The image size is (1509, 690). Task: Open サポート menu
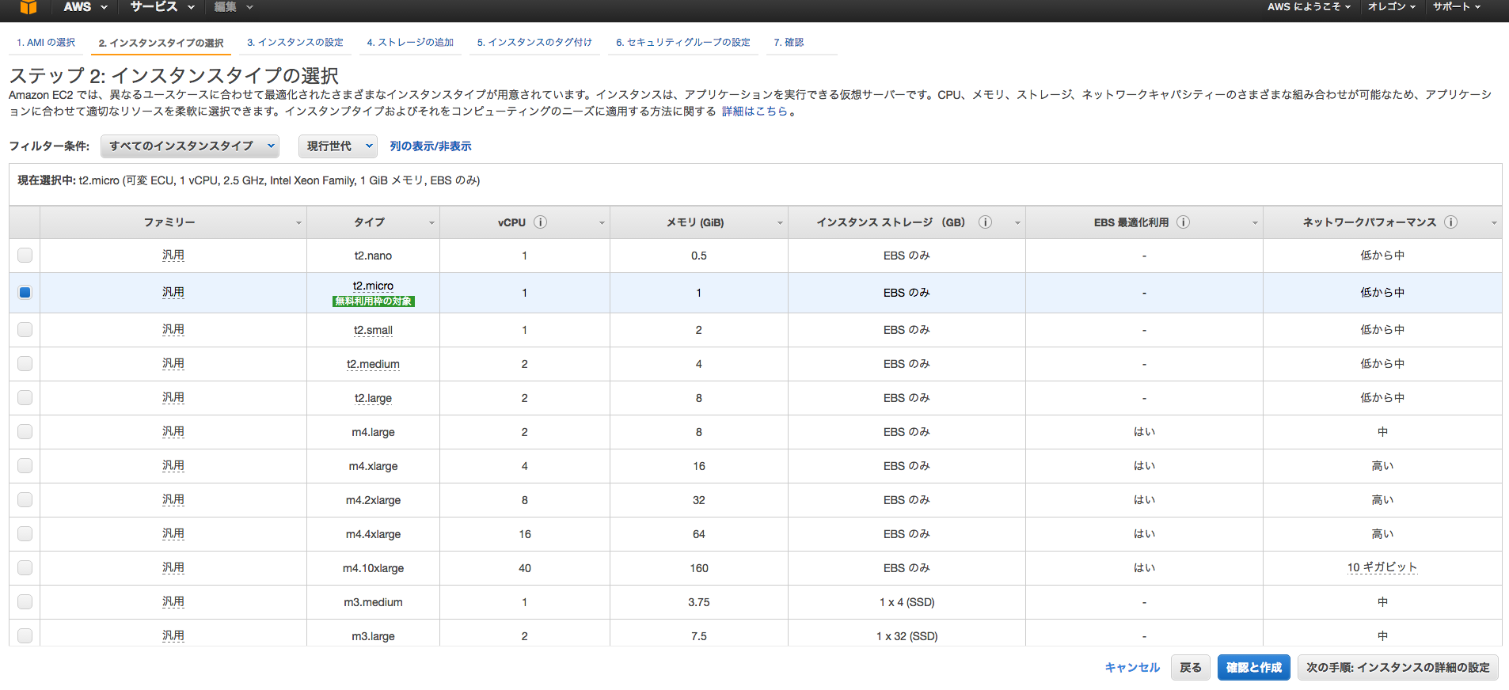[1457, 6]
